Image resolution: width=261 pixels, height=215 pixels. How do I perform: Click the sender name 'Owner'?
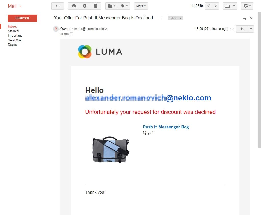[x=66, y=29]
